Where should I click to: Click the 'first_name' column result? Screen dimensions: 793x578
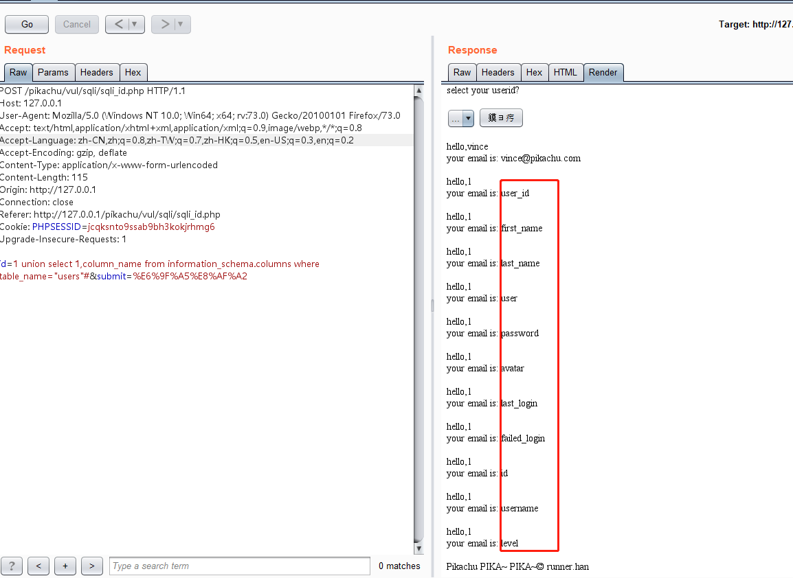tap(522, 229)
